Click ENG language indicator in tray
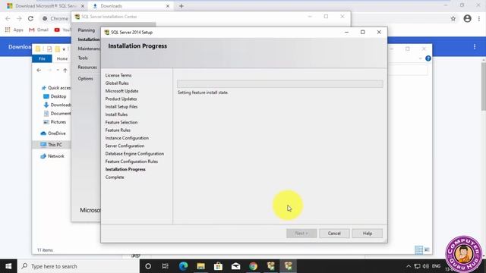 (x=436, y=266)
